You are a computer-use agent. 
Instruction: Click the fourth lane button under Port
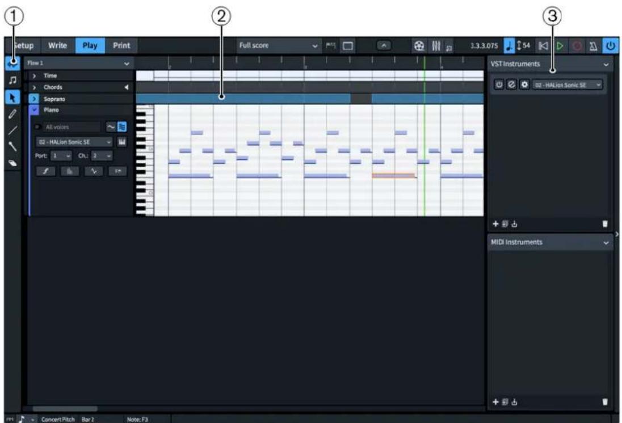tap(118, 171)
